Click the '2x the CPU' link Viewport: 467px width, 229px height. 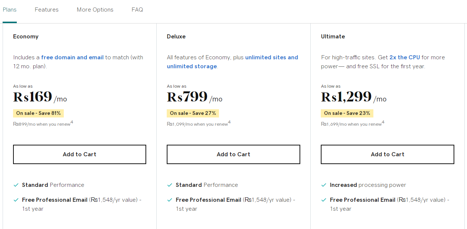pyautogui.click(x=405, y=57)
